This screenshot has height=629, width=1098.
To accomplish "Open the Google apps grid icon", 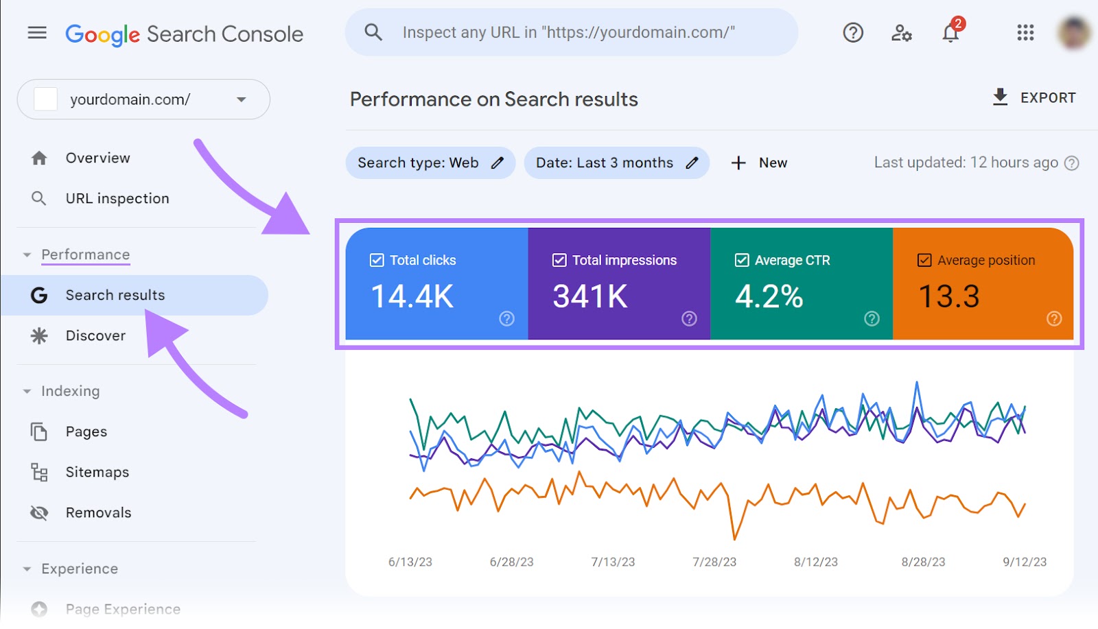I will 1024,32.
